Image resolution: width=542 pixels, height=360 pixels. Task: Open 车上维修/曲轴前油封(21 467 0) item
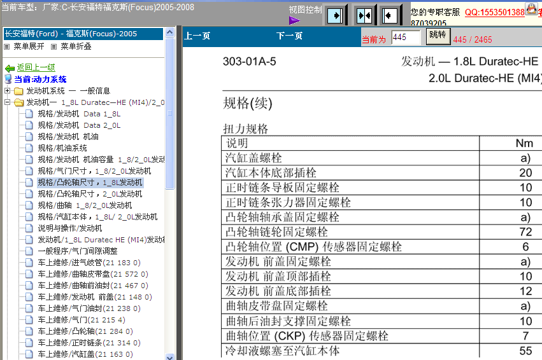click(x=93, y=286)
